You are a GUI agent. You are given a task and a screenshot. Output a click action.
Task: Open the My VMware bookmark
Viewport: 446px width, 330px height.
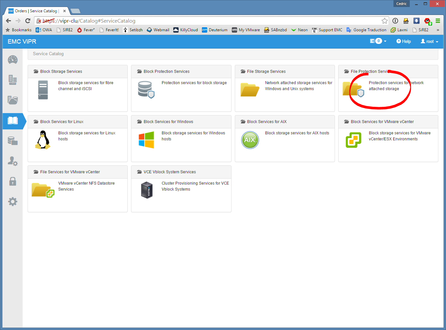[246, 30]
